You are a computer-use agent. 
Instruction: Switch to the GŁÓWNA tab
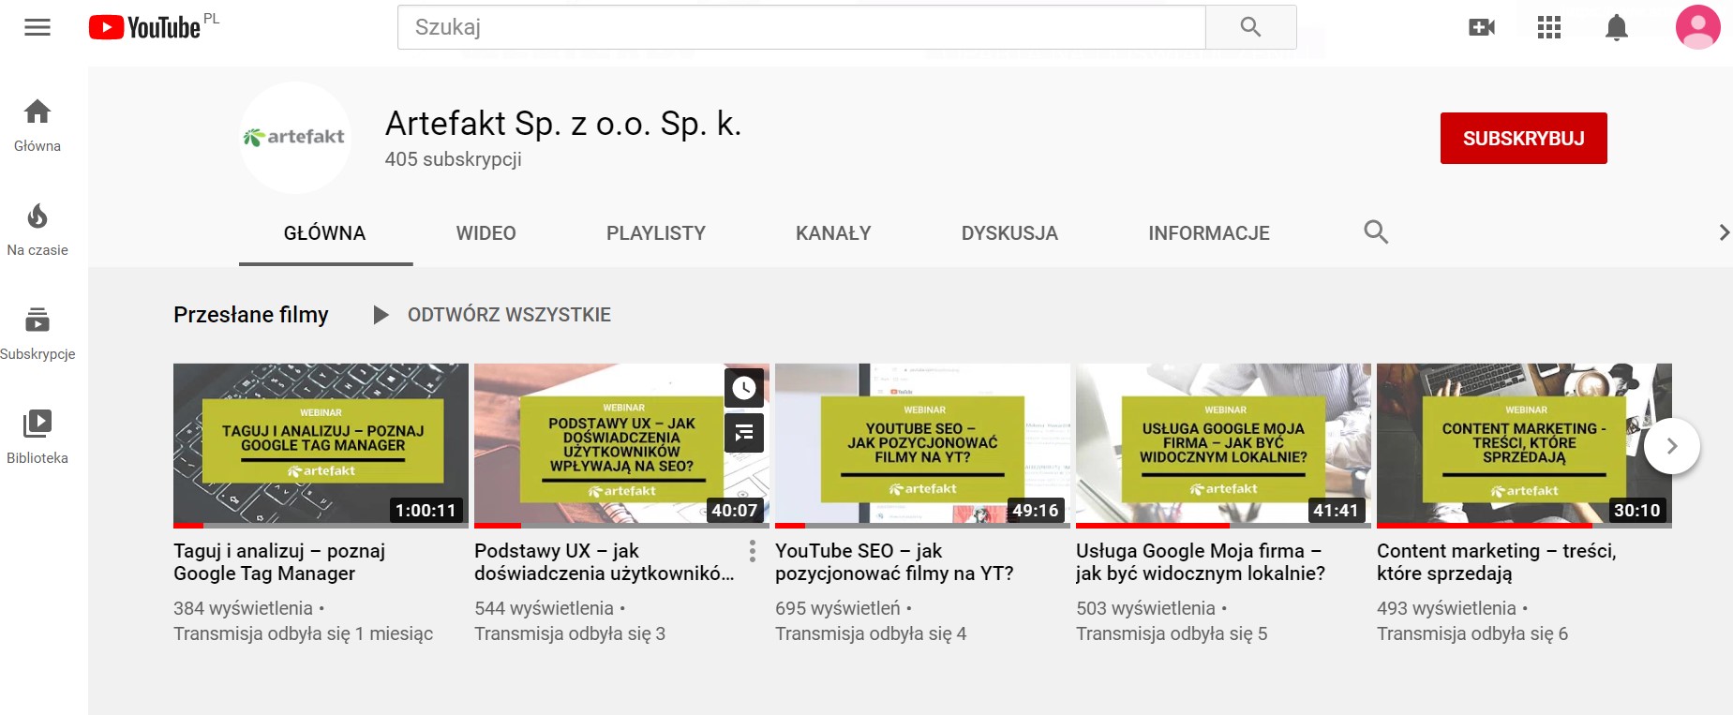[325, 233]
